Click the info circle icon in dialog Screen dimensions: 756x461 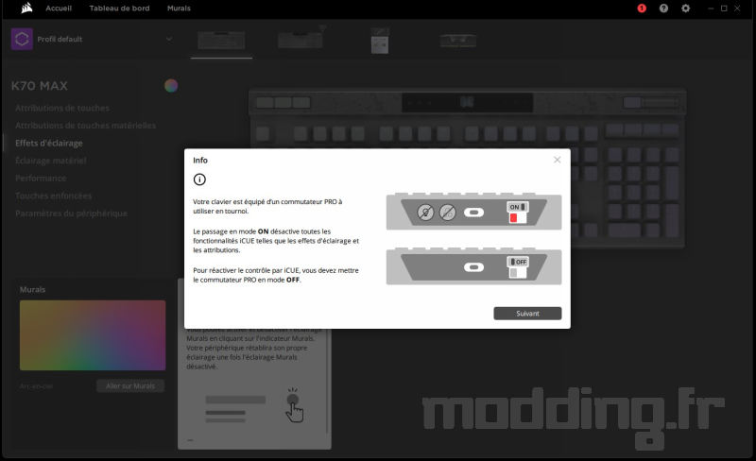[x=199, y=179]
